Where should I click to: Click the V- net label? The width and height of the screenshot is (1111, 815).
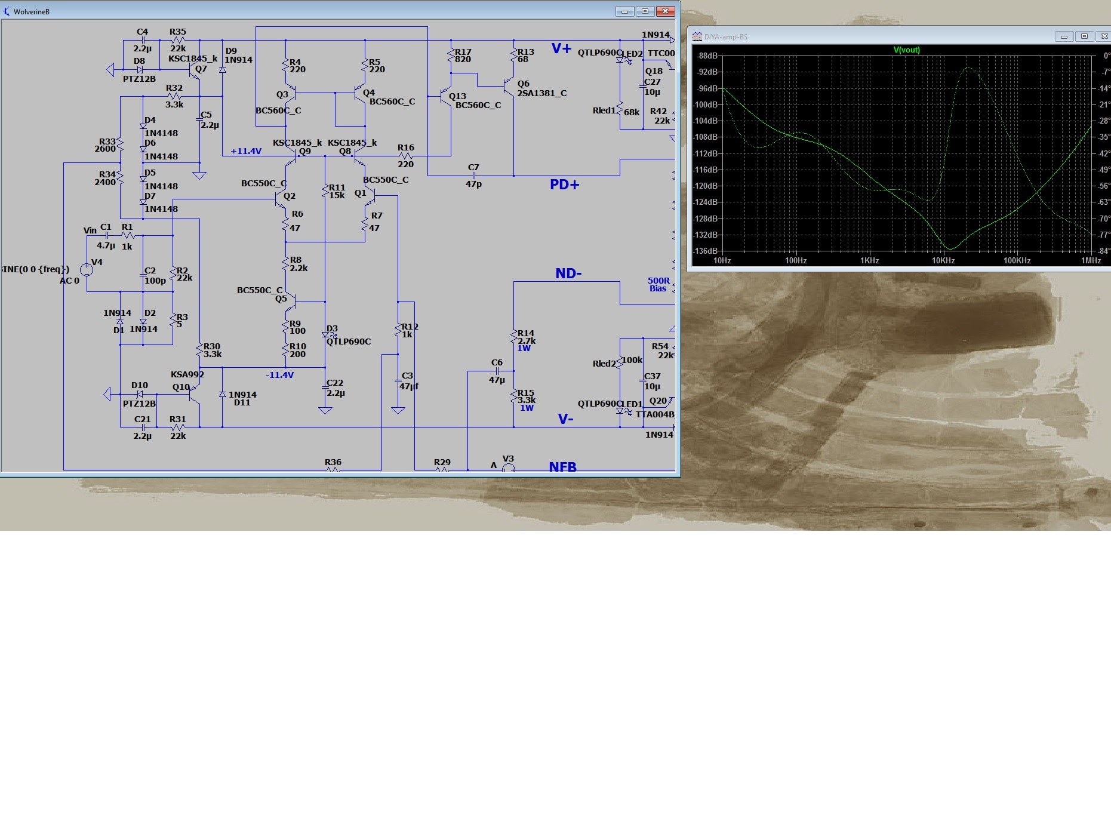click(565, 419)
